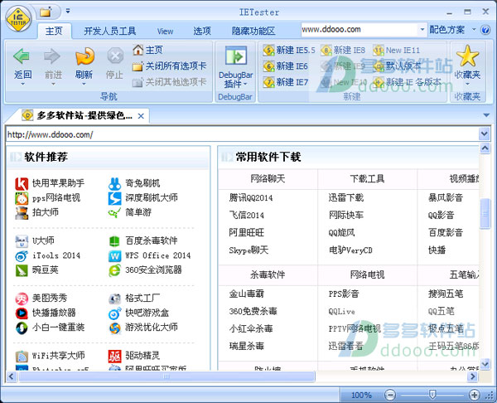
Task: Click the 360安全浏览器 icon
Action: click(114, 270)
